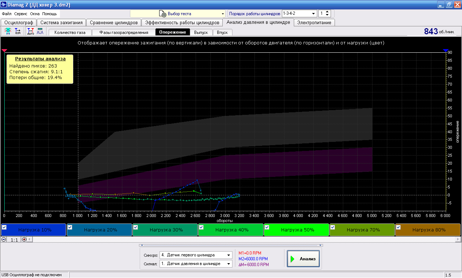Start analysis with the Анализ button
The image size is (462, 278).
click(x=303, y=259)
